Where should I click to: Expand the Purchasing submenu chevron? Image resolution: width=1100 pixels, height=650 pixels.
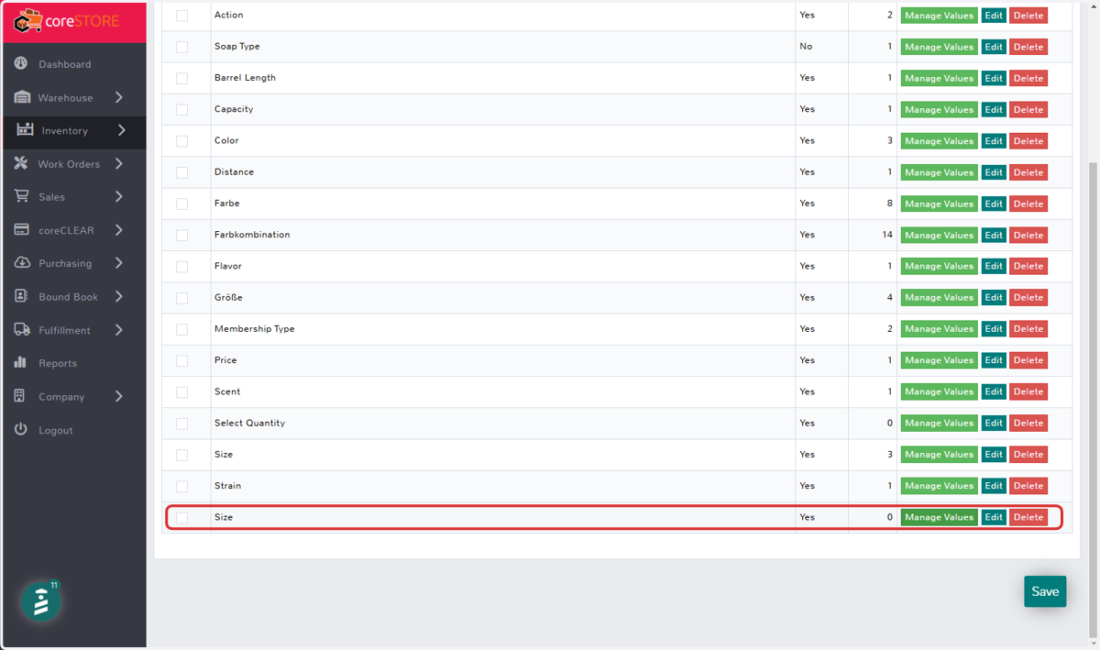tap(119, 263)
